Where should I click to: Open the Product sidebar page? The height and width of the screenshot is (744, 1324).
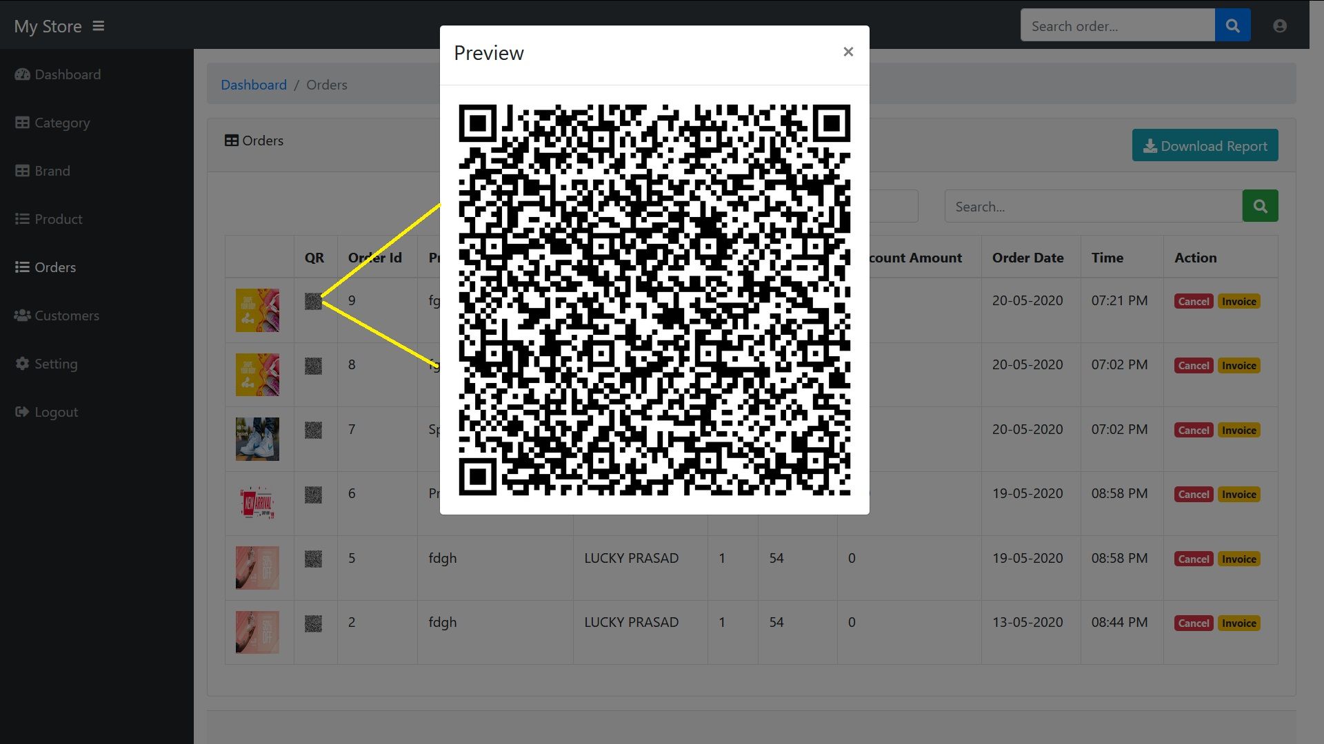click(x=48, y=219)
